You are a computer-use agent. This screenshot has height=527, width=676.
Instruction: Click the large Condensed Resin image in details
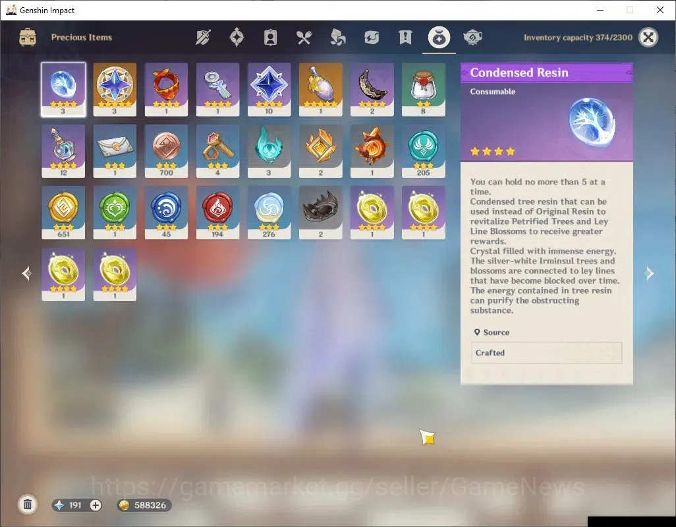click(x=591, y=123)
